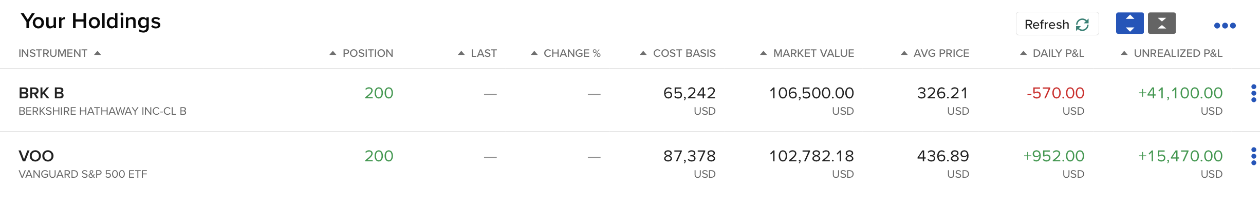Click the Market Value sort arrow

[764, 53]
